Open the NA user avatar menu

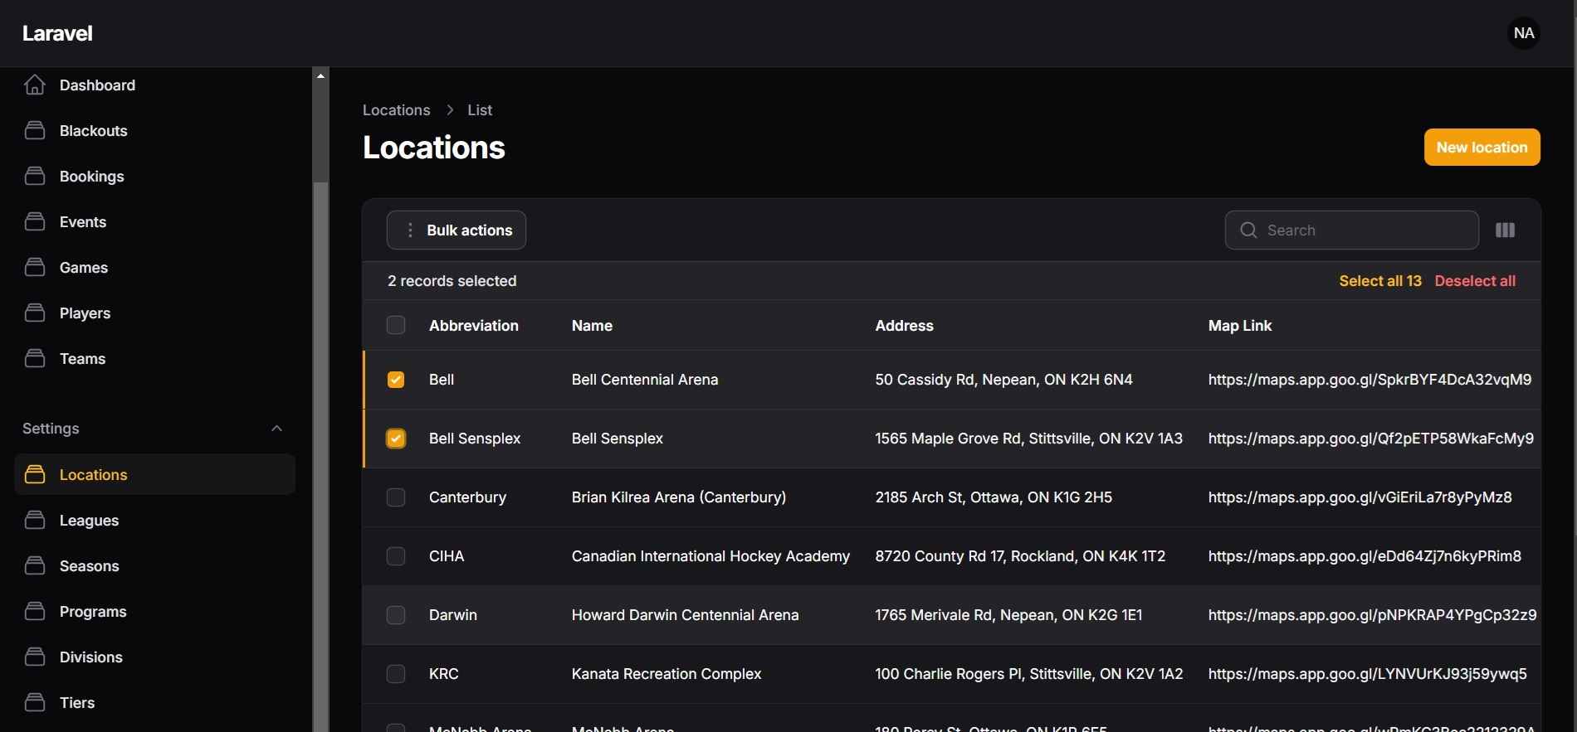pyautogui.click(x=1523, y=33)
